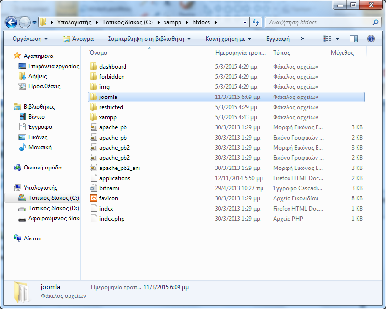The width and height of the screenshot is (386, 309).
Task: Select the index HTML file
Action: pos(226,209)
